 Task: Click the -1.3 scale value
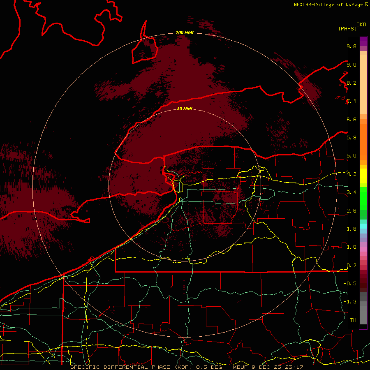350,302
